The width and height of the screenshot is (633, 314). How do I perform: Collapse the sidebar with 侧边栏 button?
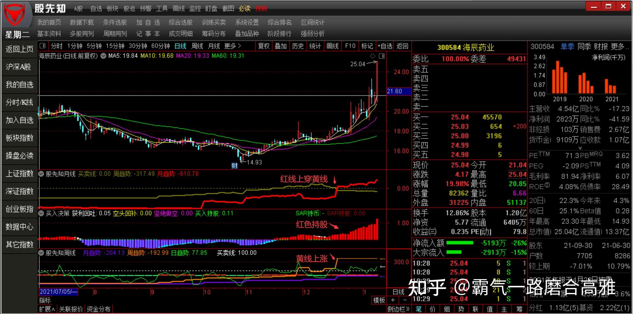click(x=399, y=309)
